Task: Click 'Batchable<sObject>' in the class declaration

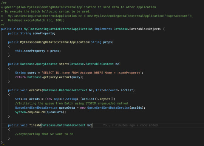Action: click(x=145, y=29)
